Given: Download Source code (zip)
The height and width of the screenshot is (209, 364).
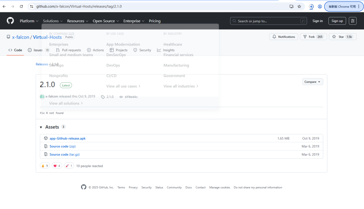Looking at the screenshot, I should click(x=63, y=146).
